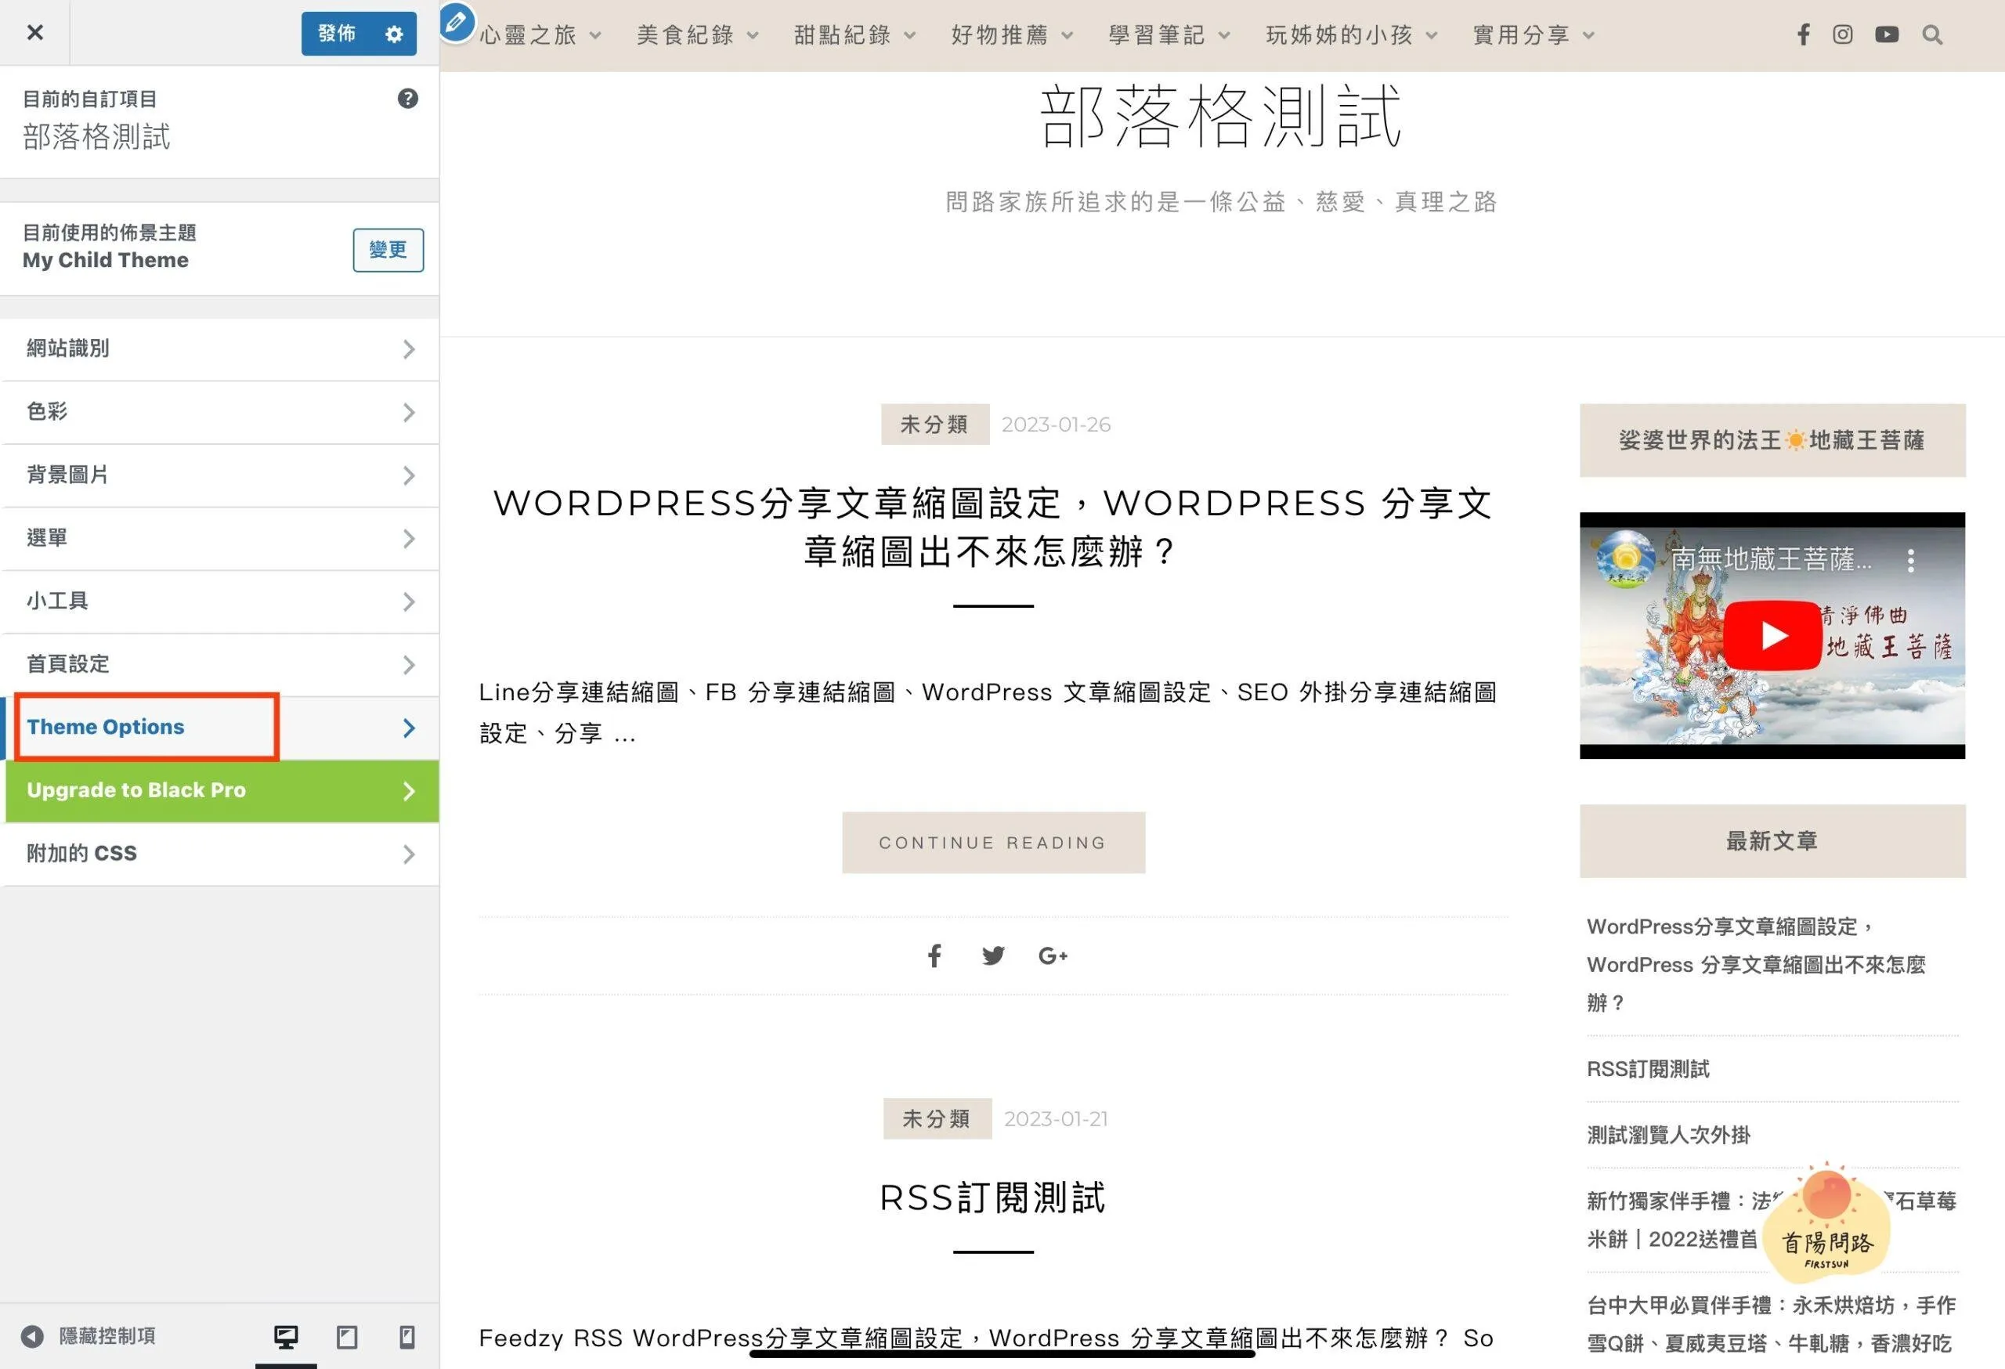Open the YouTube icon in header
The width and height of the screenshot is (2005, 1369).
tap(1886, 34)
